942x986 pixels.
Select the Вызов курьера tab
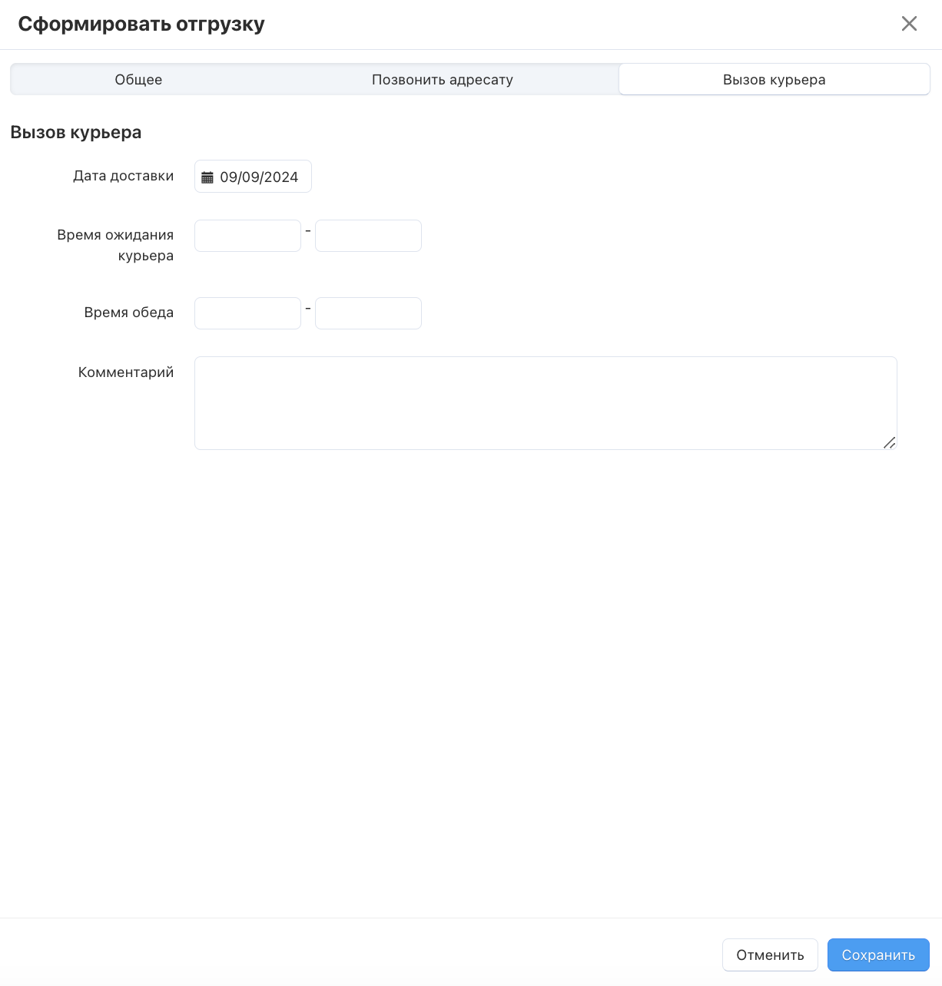774,80
